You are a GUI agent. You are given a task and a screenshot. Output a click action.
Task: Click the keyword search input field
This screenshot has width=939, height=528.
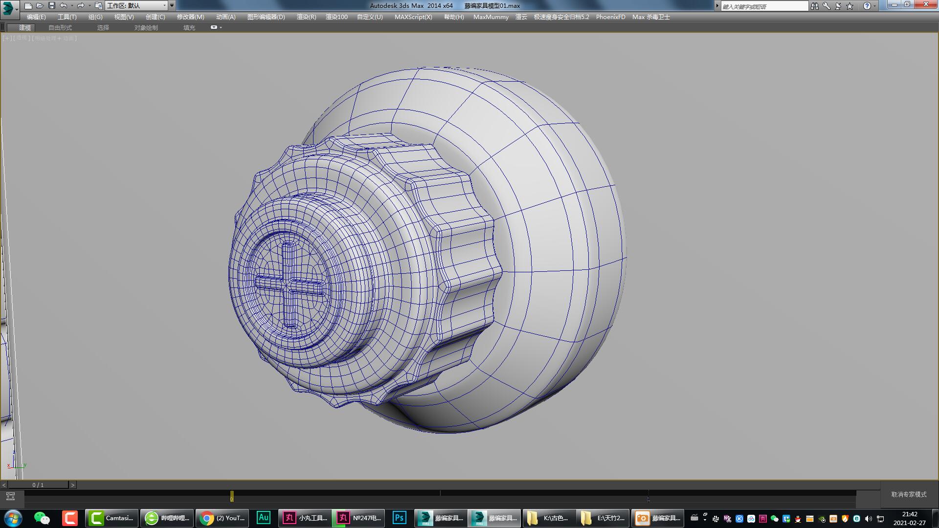pos(764,6)
